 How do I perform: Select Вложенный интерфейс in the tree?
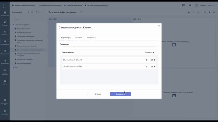25,60
